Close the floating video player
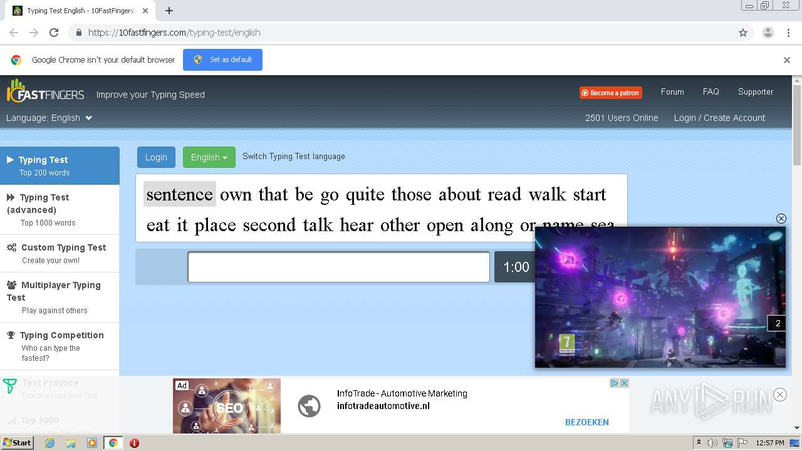Viewport: 802px width, 451px height. click(781, 219)
